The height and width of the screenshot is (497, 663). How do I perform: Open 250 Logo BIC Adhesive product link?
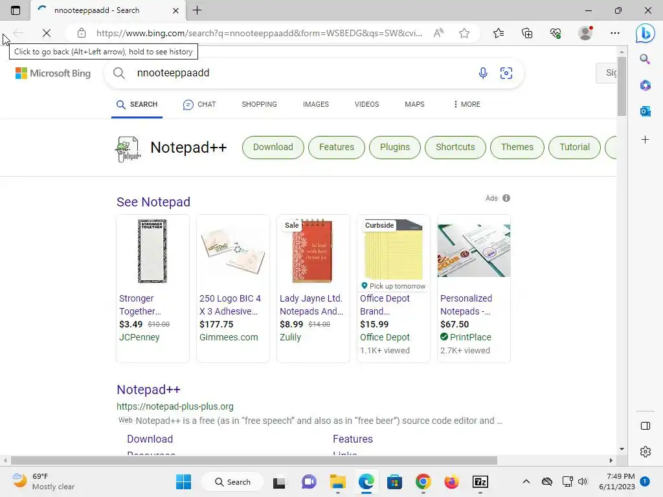pyautogui.click(x=230, y=305)
